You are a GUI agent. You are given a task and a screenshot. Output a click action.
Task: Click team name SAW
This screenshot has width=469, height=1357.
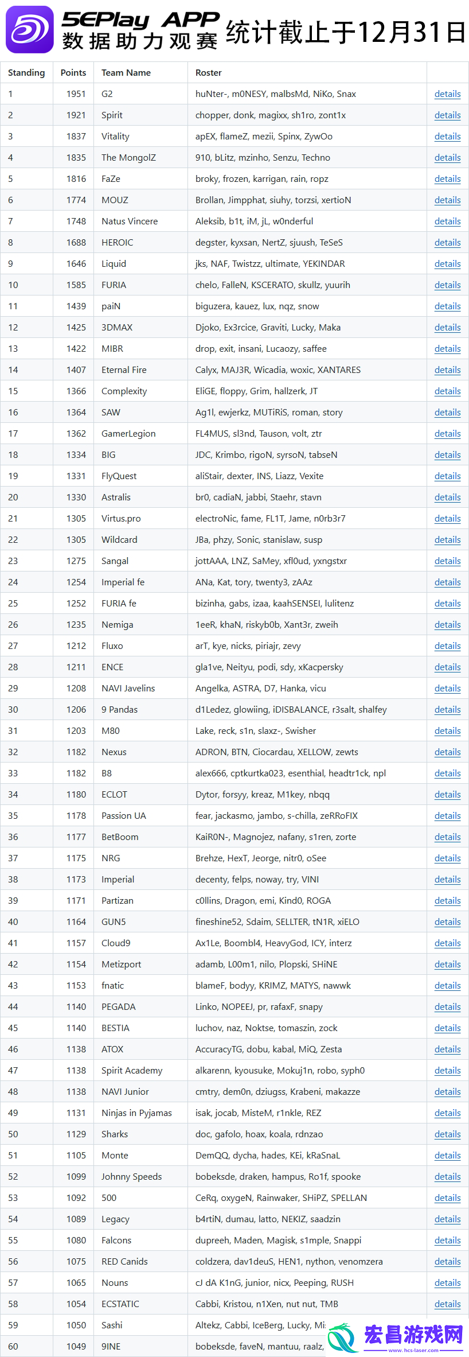[111, 413]
